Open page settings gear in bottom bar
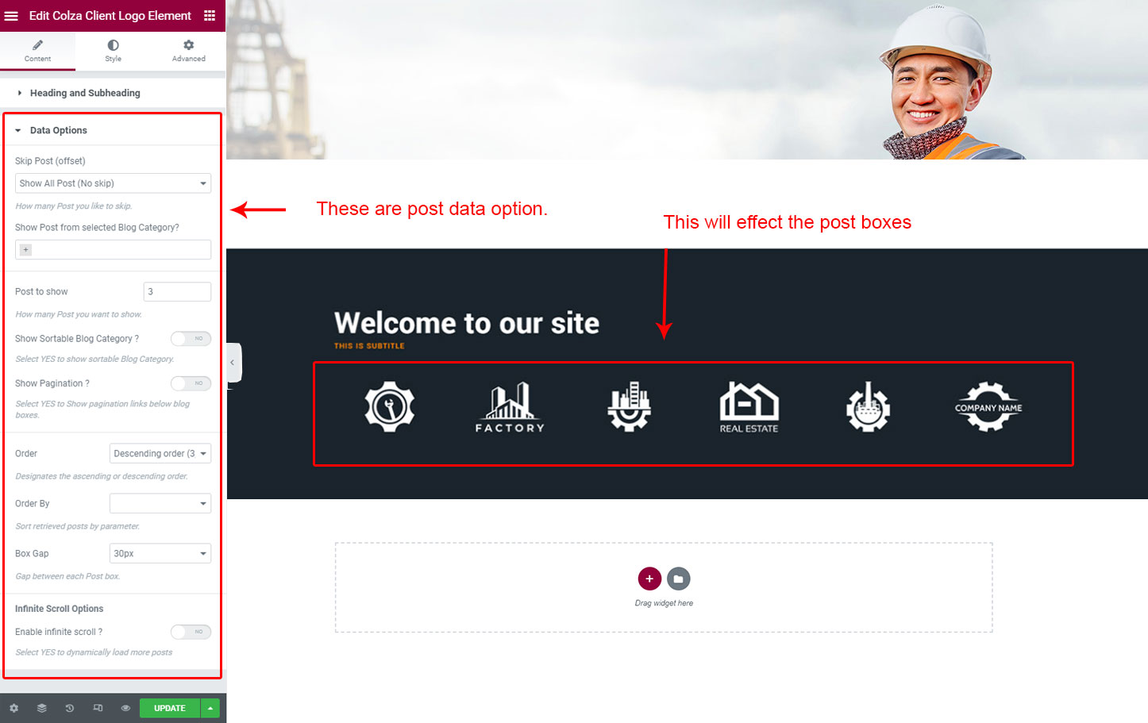Viewport: 1148px width, 723px height. tap(13, 708)
